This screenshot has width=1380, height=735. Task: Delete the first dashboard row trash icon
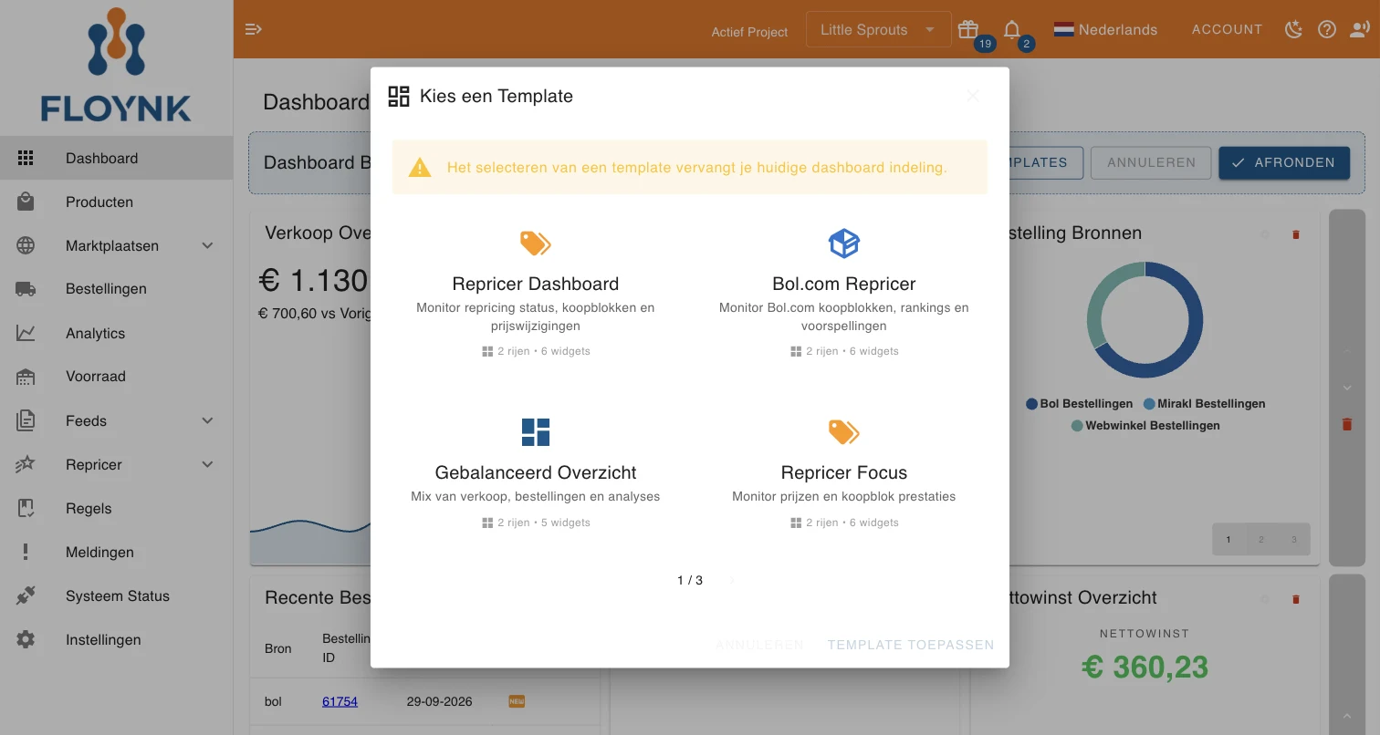click(1346, 424)
